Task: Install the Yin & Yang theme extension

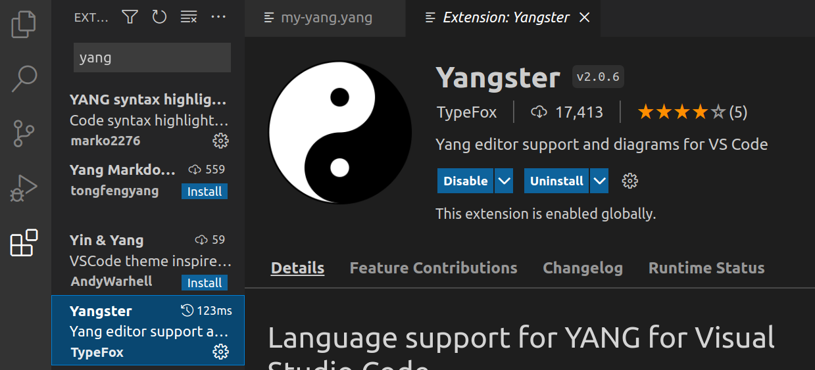Action: point(205,283)
